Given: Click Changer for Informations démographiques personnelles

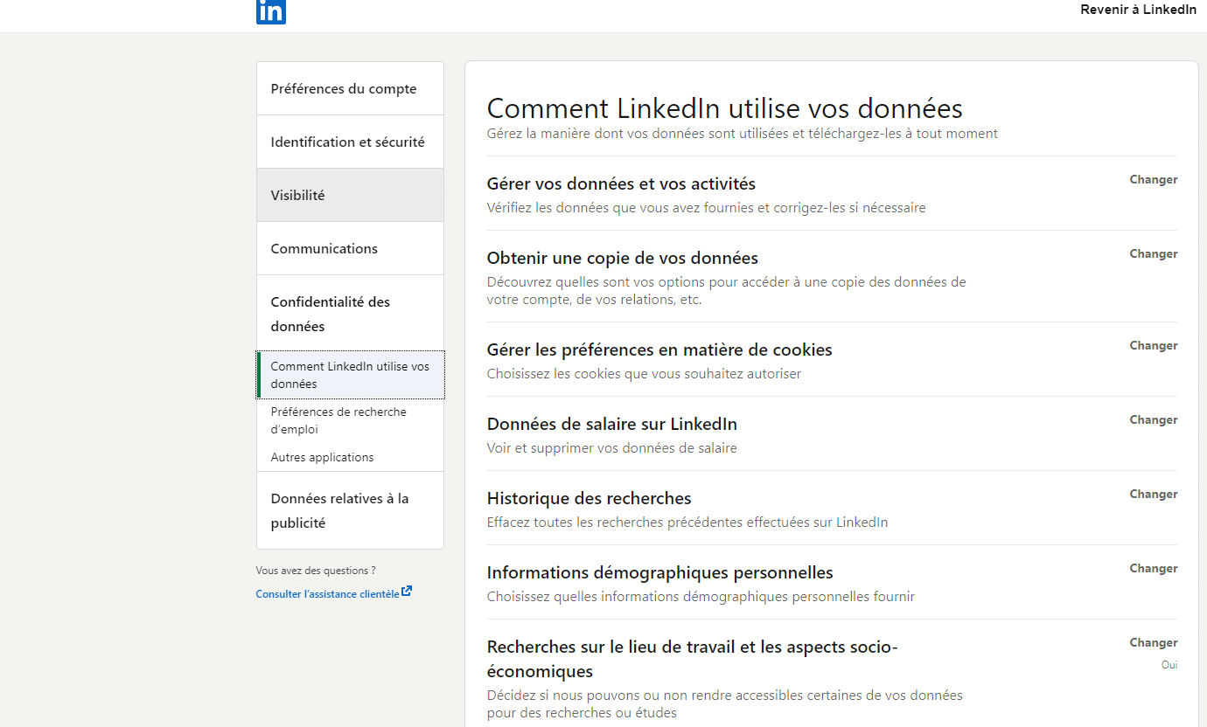Looking at the screenshot, I should 1153,568.
